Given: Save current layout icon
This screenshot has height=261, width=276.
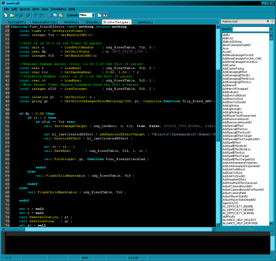Looking at the screenshot, I should click(x=99, y=16).
